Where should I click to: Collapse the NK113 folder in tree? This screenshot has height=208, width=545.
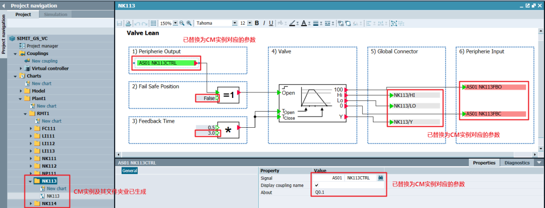point(30,180)
